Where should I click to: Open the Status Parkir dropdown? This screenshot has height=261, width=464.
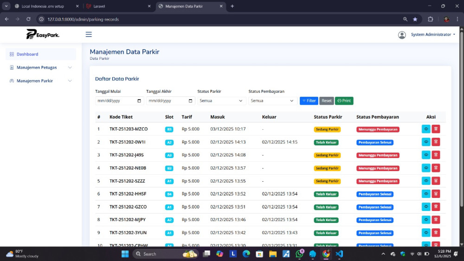(x=222, y=101)
